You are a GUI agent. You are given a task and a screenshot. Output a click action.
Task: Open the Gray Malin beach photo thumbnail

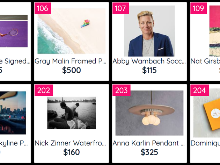point(72,31)
